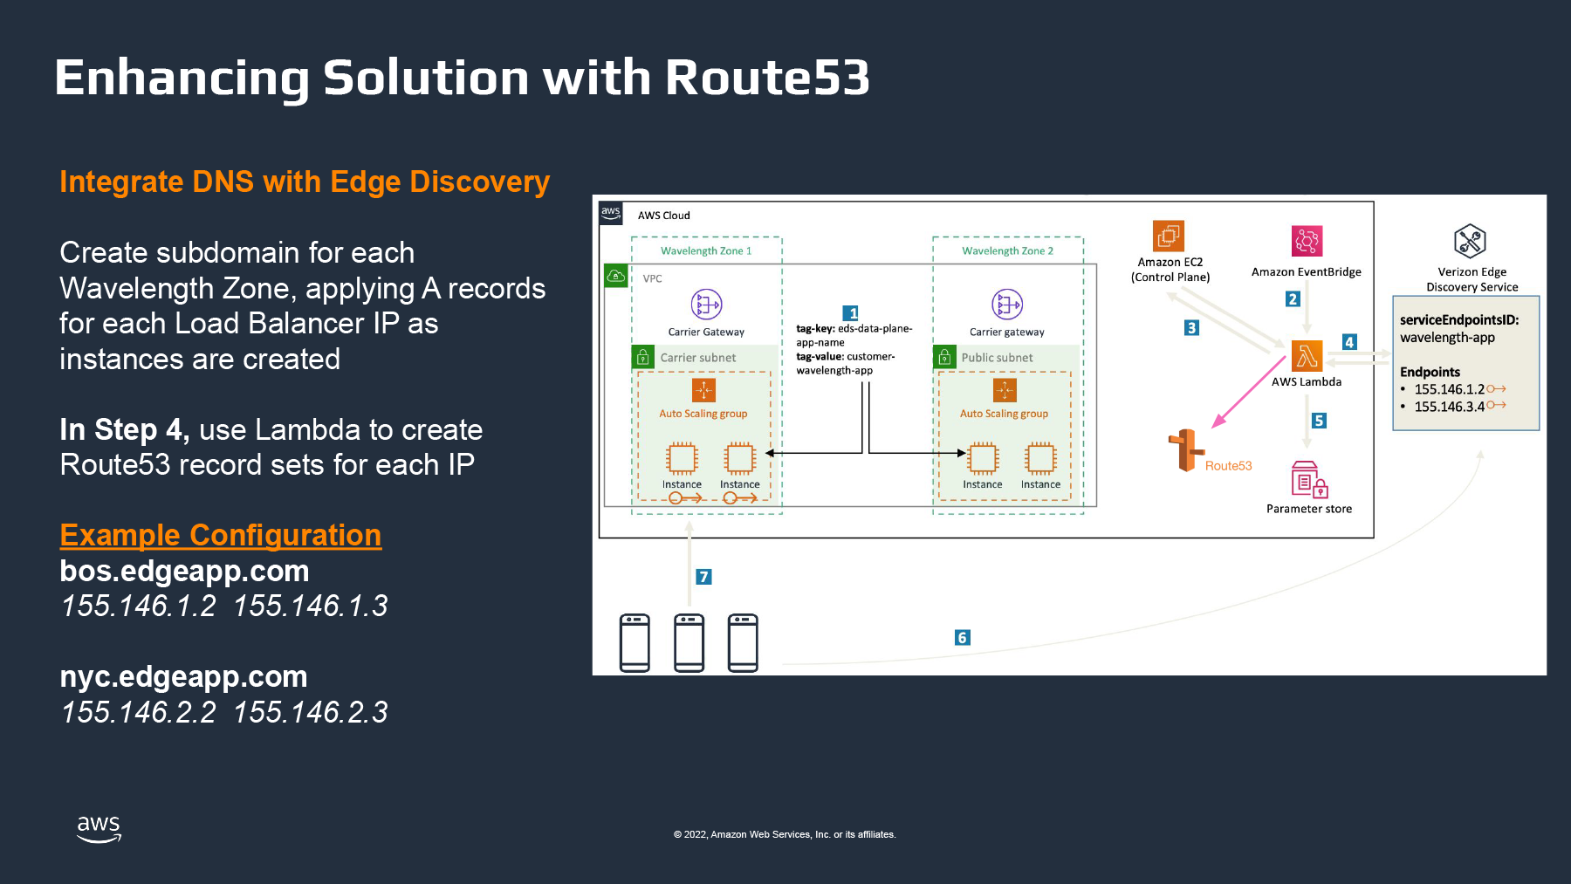This screenshot has width=1571, height=884.
Task: Click the Carrier subnet label
Action: click(x=698, y=358)
